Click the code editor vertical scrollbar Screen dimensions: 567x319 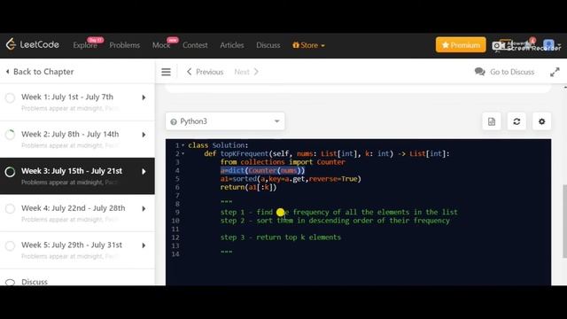click(564, 221)
